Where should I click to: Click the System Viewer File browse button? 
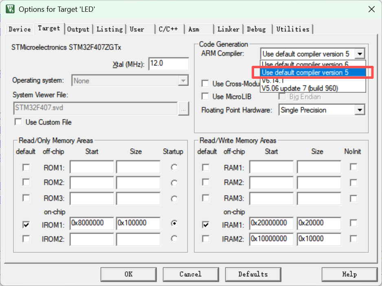183,108
